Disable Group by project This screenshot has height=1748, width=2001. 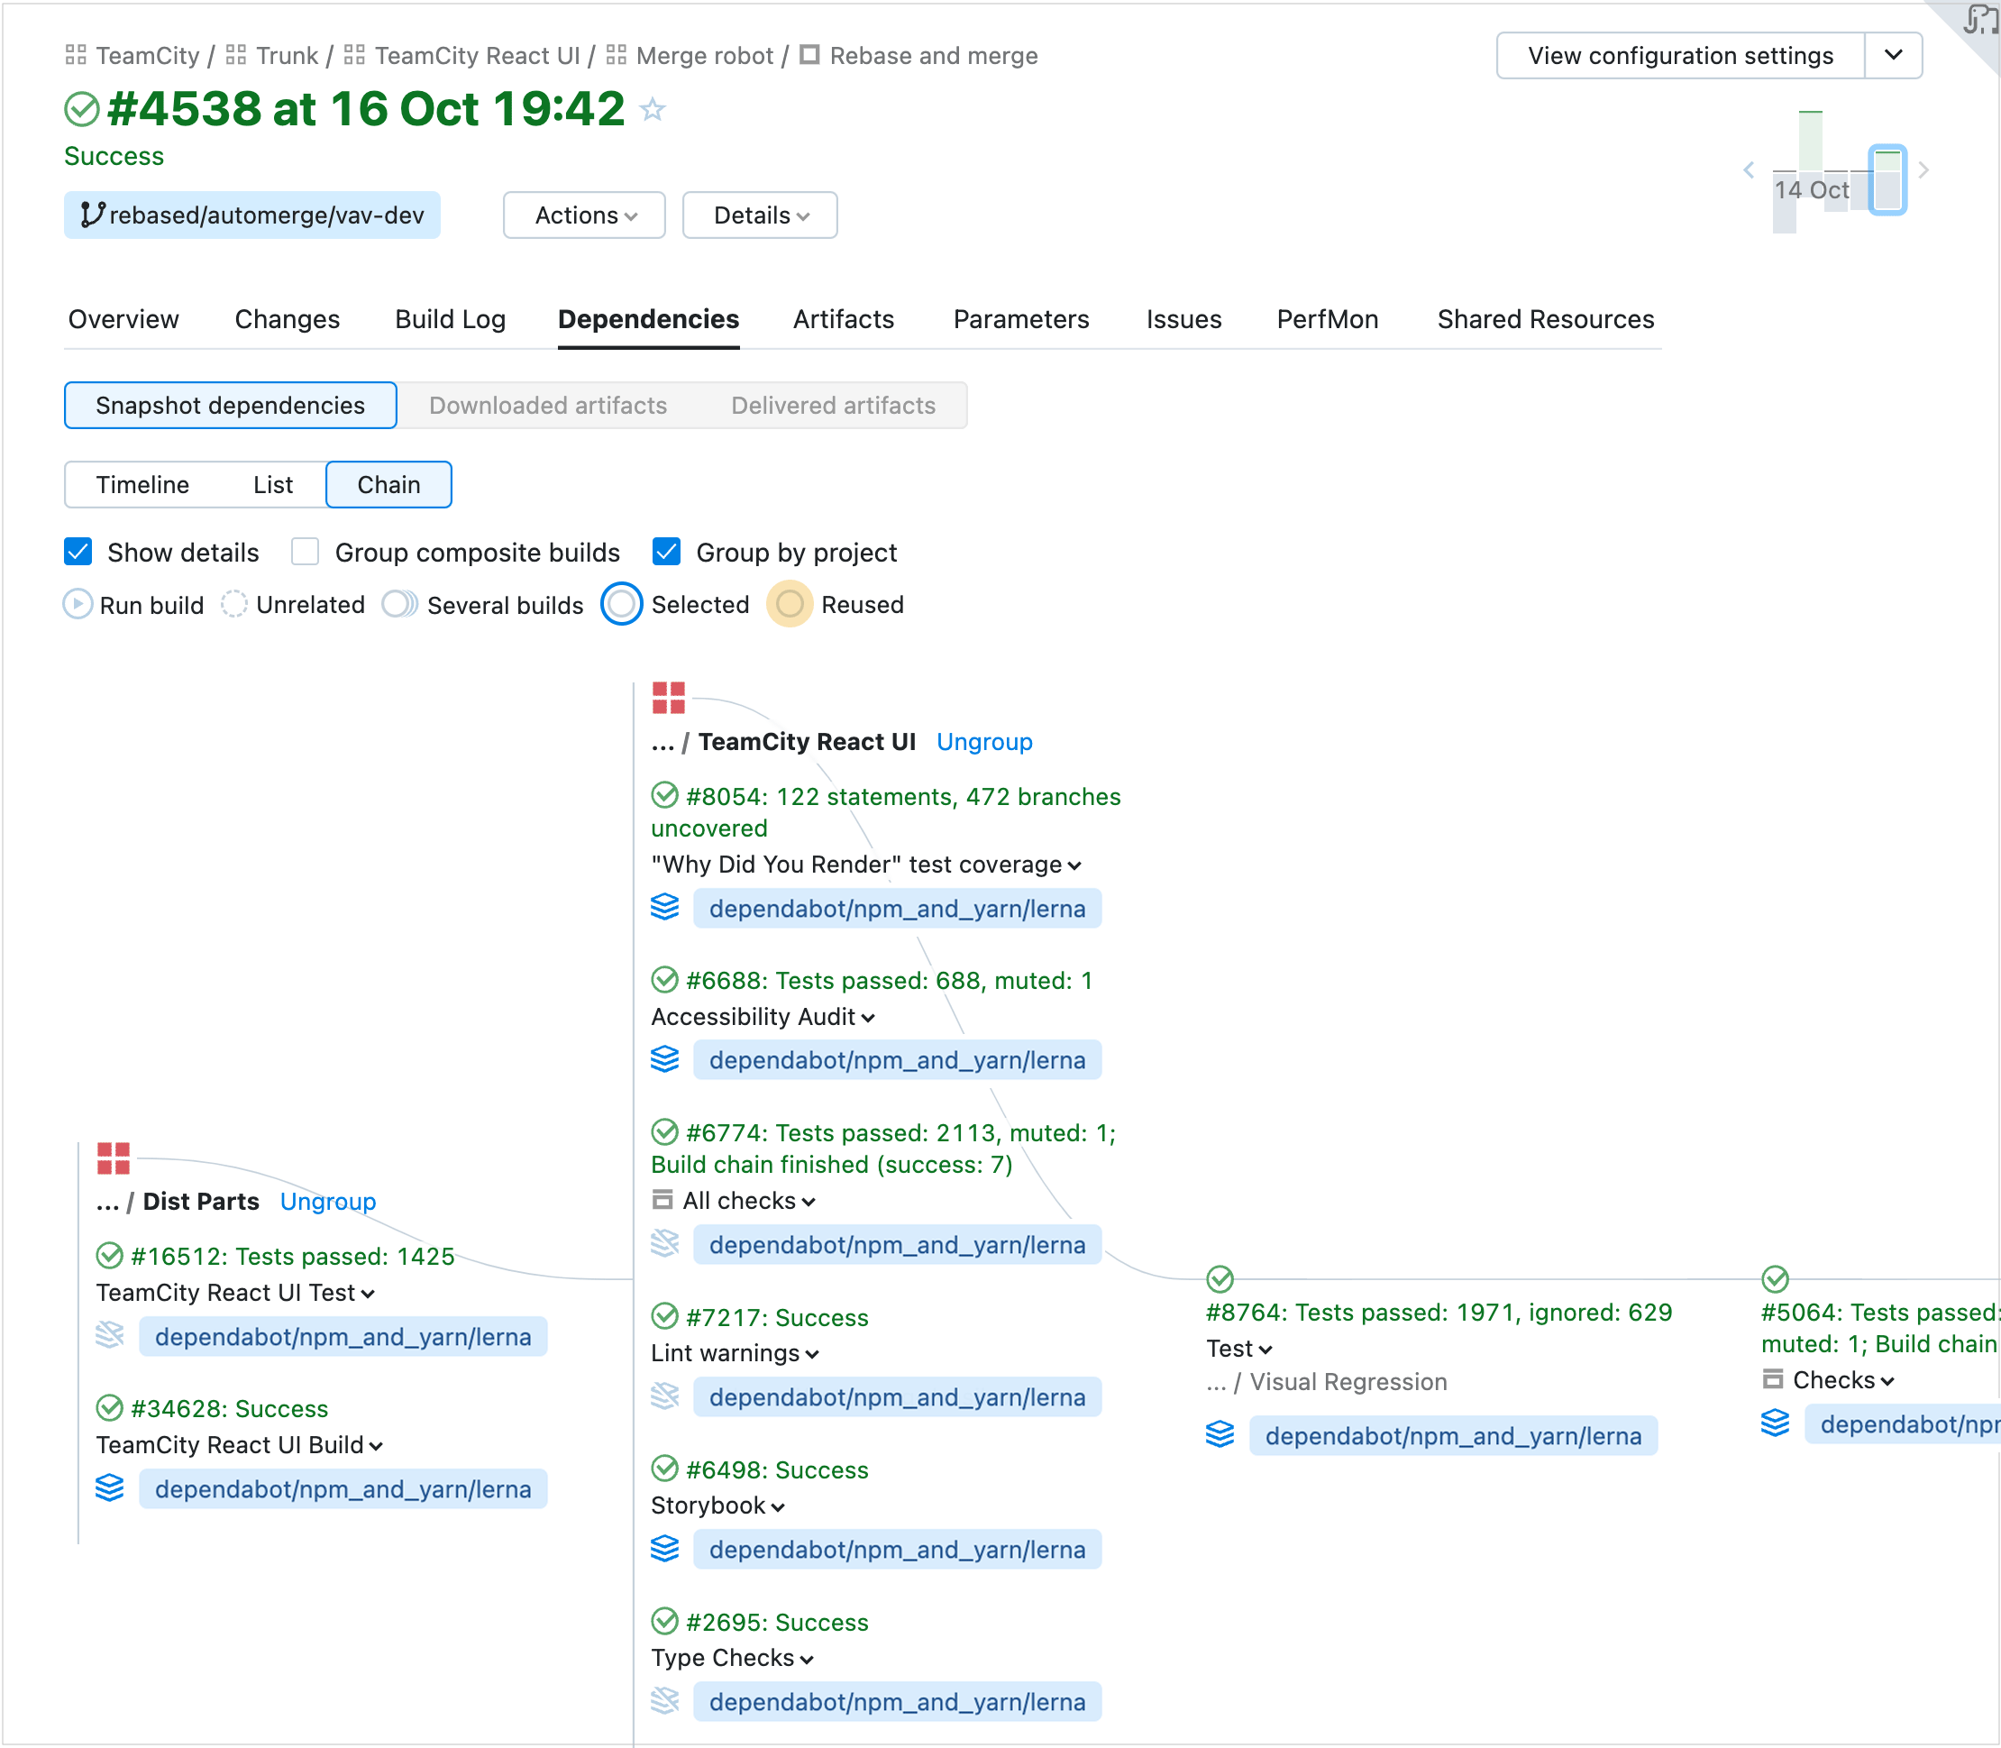(666, 552)
